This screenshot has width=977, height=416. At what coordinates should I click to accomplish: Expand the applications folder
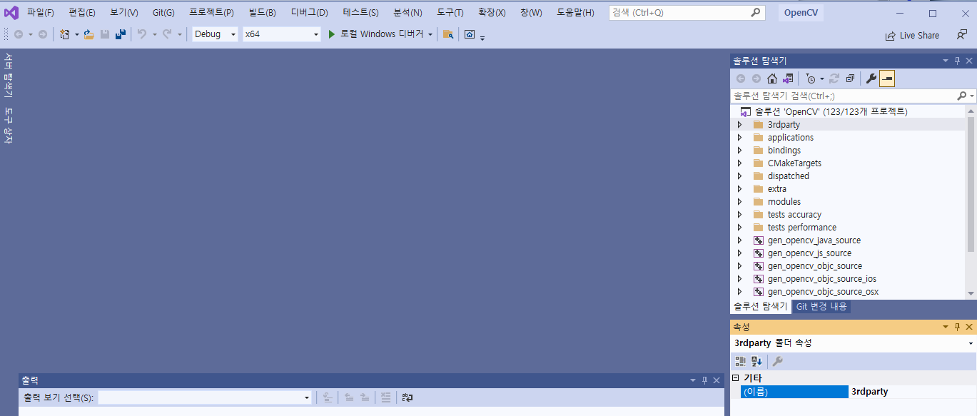(x=740, y=138)
